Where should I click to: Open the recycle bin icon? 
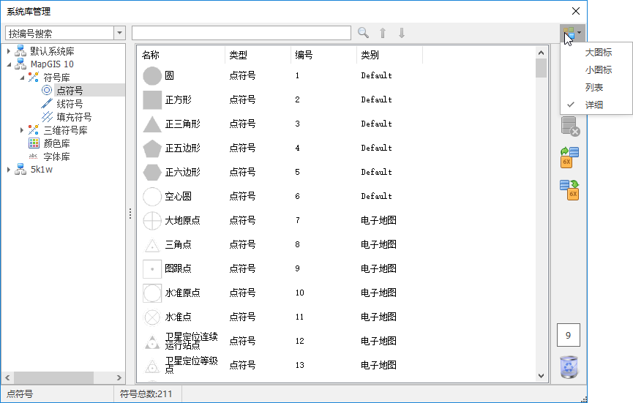(x=569, y=367)
